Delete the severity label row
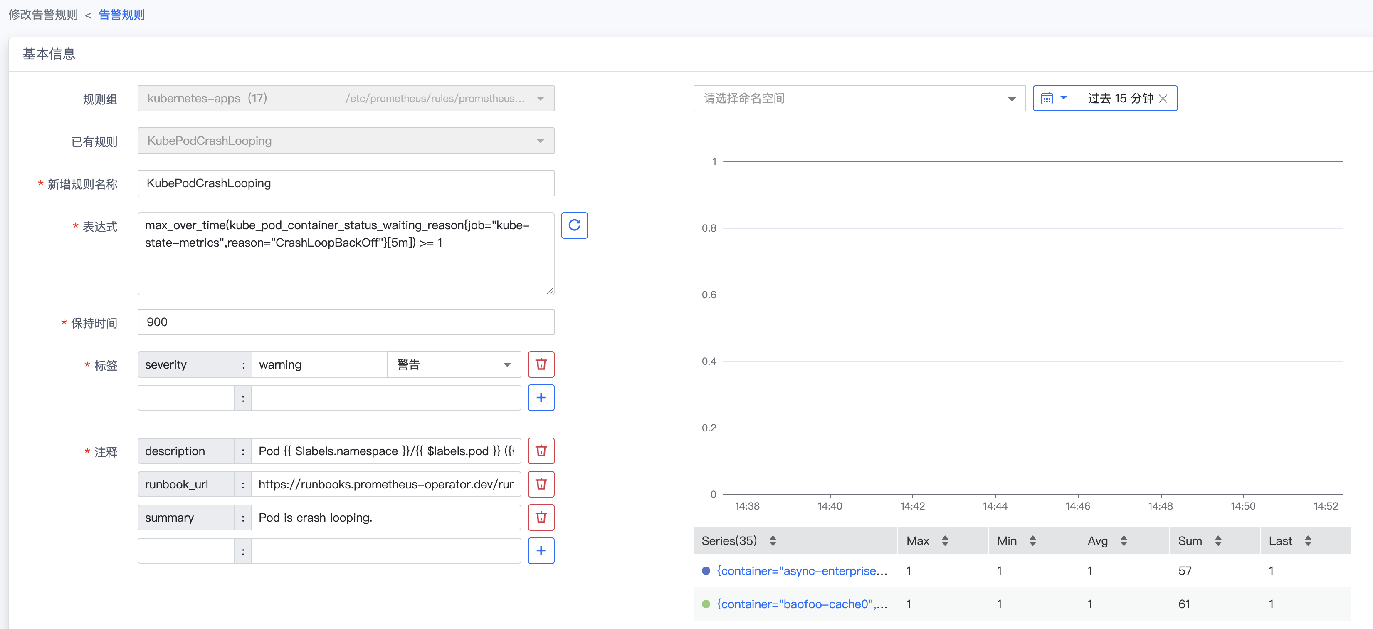1373x629 pixels. point(541,364)
